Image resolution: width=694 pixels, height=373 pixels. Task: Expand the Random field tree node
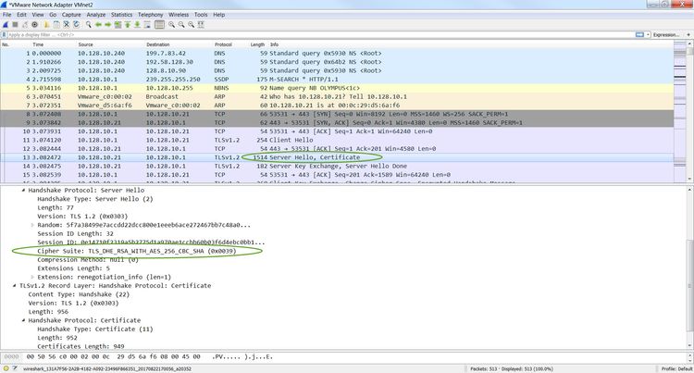coord(31,226)
